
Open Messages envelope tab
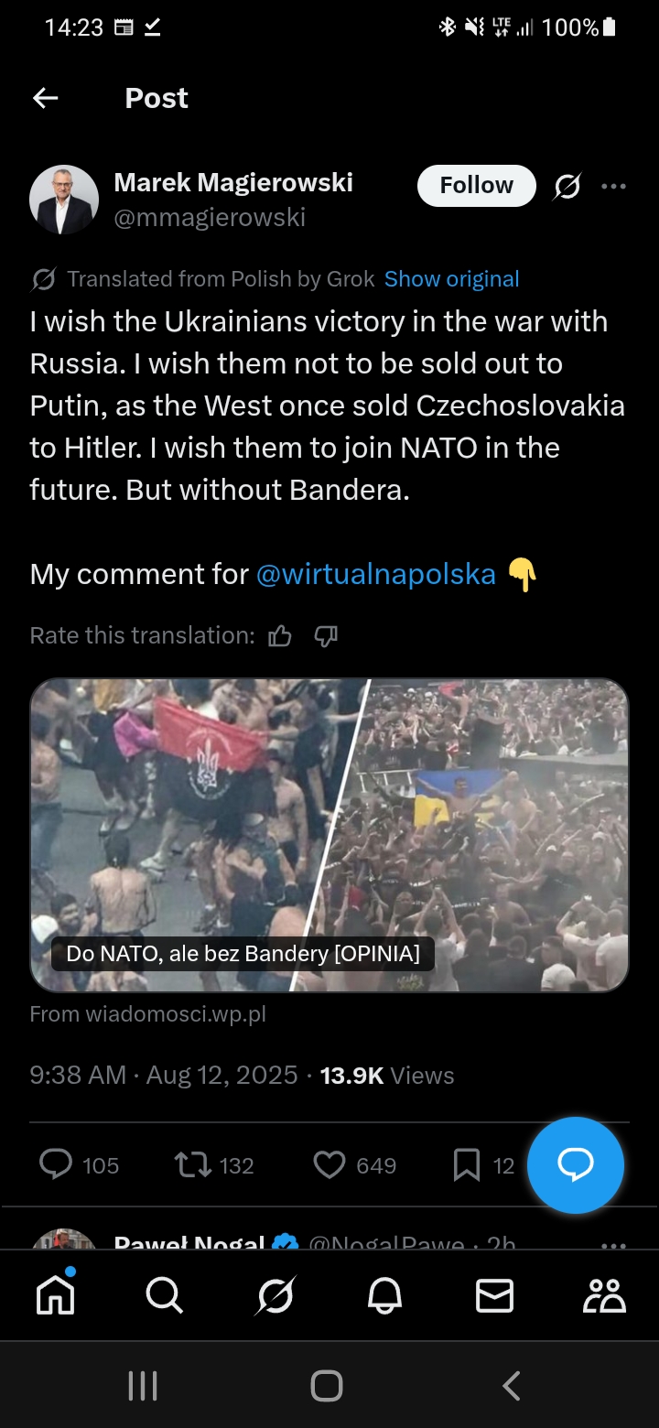pos(494,1295)
